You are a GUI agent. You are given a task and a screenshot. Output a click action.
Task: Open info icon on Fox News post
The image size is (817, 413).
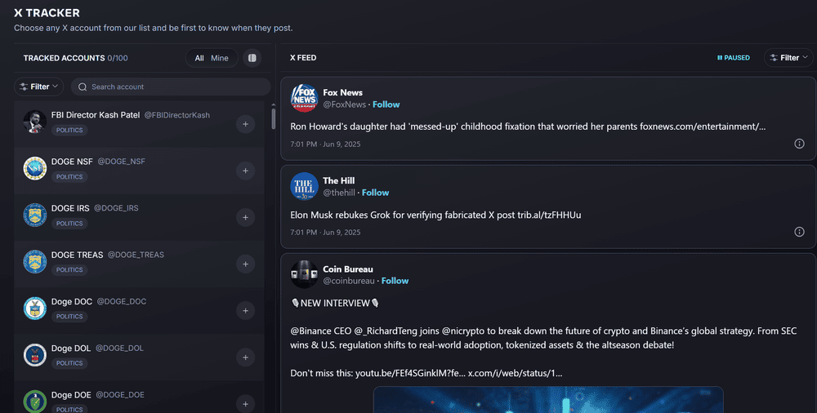click(x=799, y=144)
